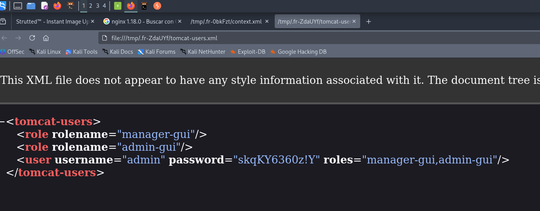Viewport: 540px width, 211px height.
Task: Launch the file manager from the panel
Action: [x=31, y=6]
